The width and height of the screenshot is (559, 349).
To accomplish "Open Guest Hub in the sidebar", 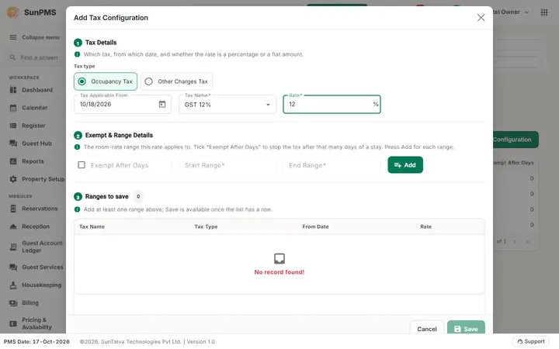I will 36,143.
